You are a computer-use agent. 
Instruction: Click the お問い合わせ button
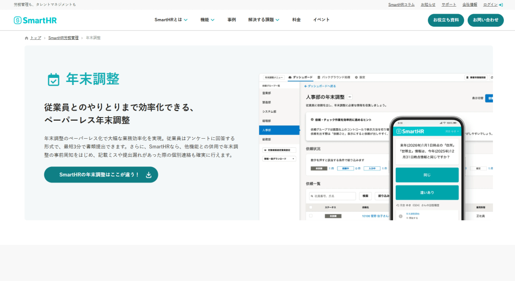click(x=485, y=20)
